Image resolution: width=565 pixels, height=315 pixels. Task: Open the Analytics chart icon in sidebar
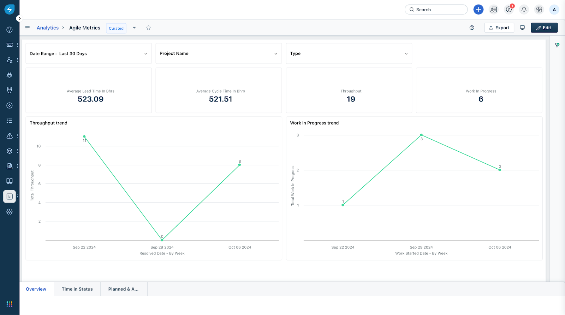pos(10,197)
